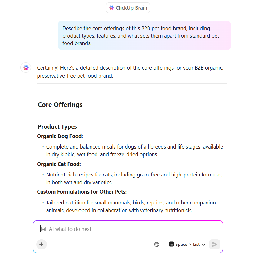Screen dimensions: 254x256
Task: Select the 'Organic Cat Food:' label
Action: coord(59,164)
